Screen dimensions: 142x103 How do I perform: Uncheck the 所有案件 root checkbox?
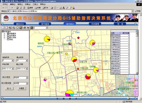coord(3,32)
